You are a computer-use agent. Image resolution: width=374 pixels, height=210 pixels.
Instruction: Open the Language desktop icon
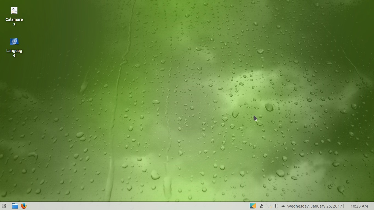click(14, 42)
